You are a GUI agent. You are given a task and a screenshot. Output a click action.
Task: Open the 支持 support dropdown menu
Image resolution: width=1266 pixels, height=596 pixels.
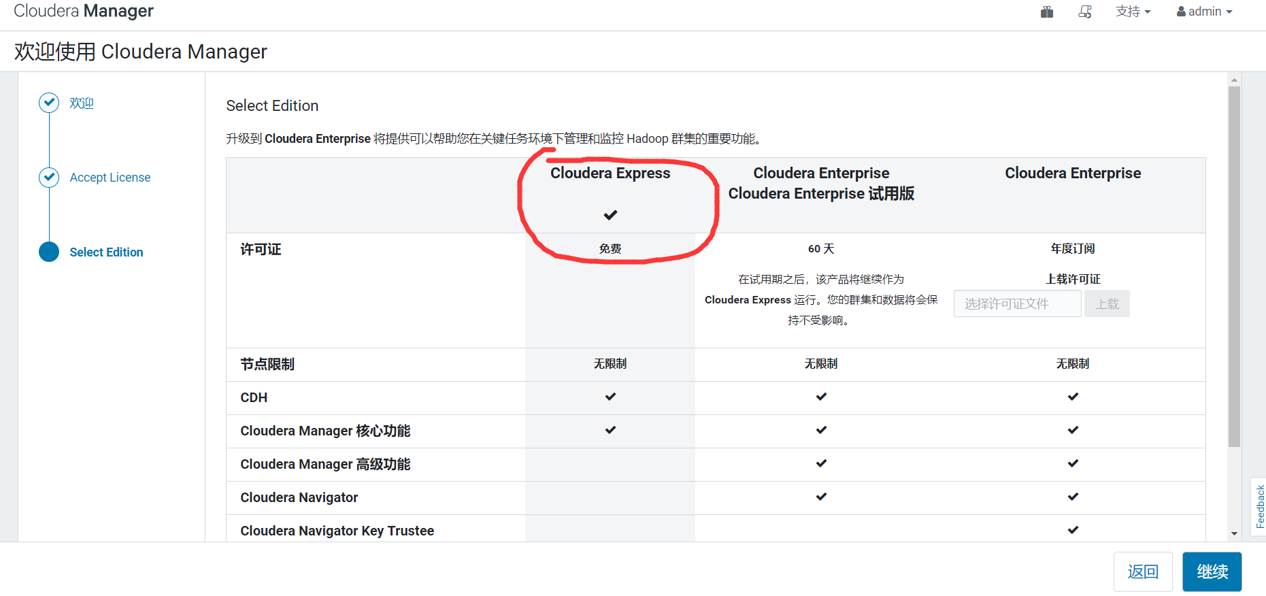(x=1133, y=12)
